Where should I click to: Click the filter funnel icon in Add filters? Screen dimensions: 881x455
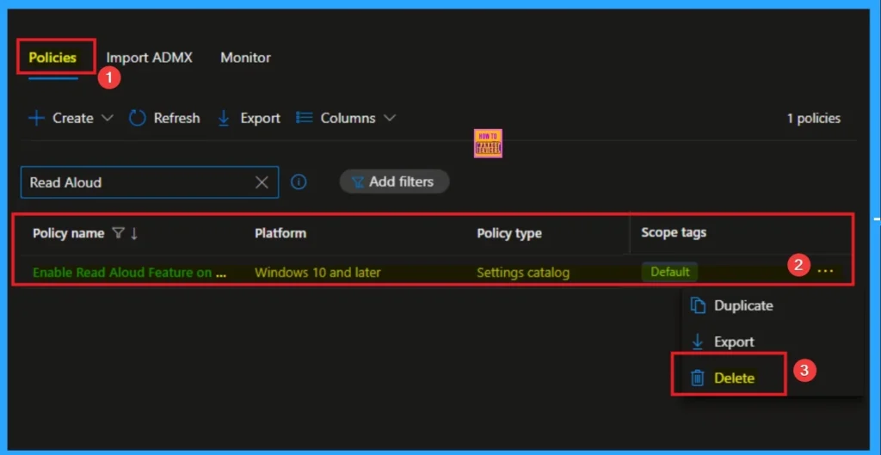[357, 182]
